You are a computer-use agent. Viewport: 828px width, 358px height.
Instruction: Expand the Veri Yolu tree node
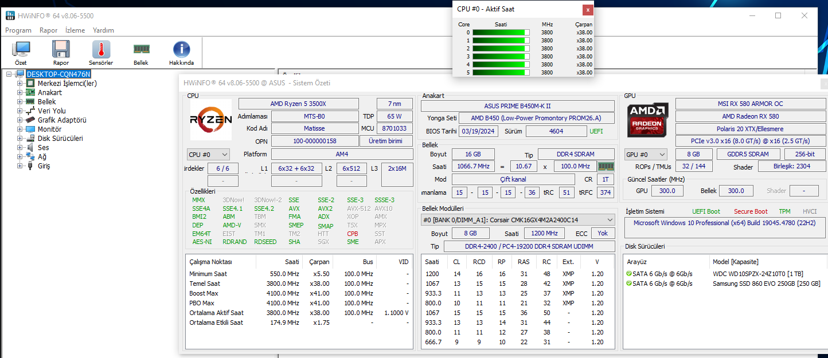[19, 111]
